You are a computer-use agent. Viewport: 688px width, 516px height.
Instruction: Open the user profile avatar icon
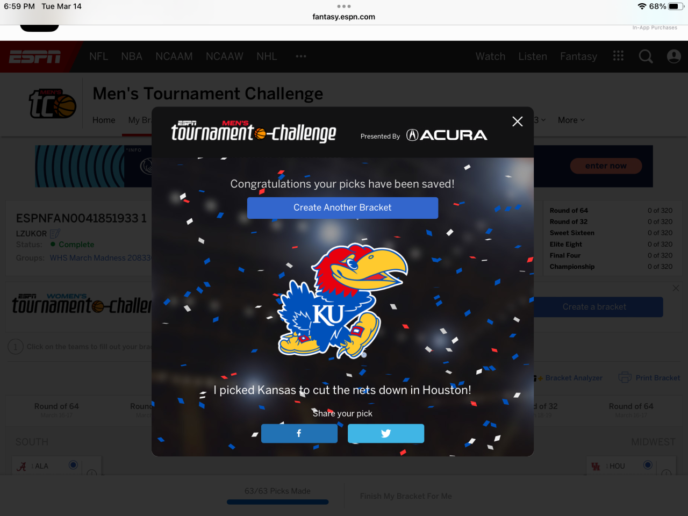673,56
